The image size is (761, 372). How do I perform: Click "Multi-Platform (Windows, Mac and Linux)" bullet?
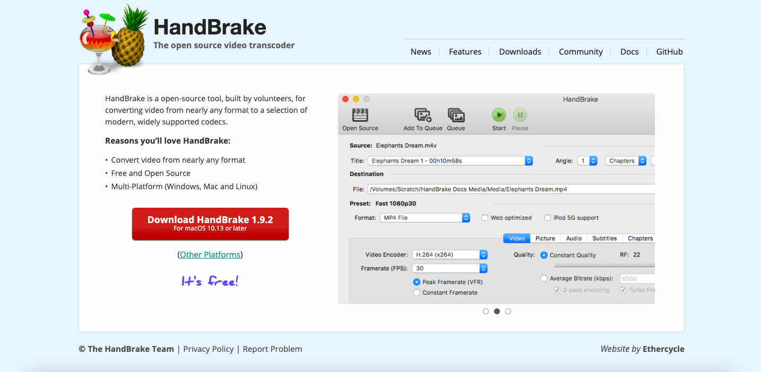184,187
